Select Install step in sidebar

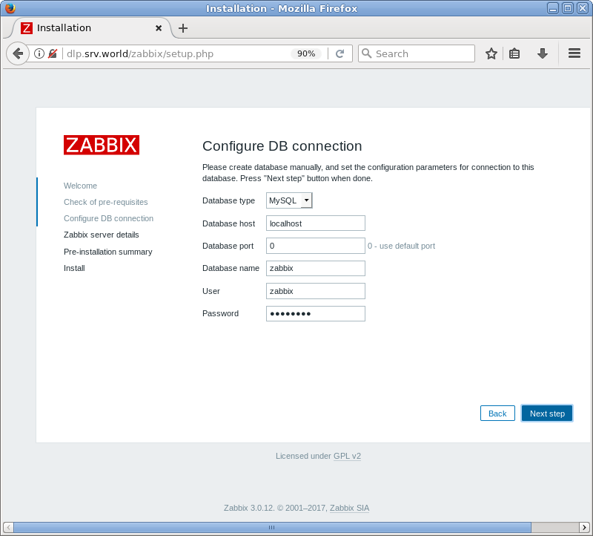[x=74, y=268]
